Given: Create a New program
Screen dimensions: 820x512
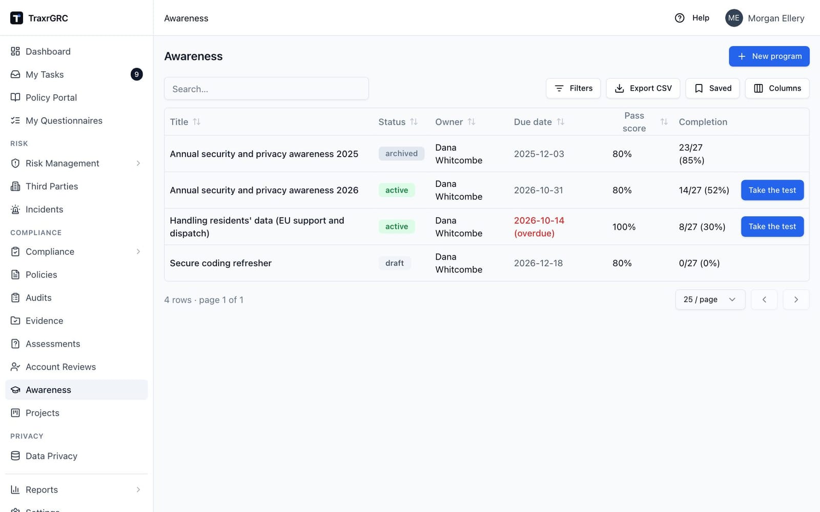Looking at the screenshot, I should 769,56.
